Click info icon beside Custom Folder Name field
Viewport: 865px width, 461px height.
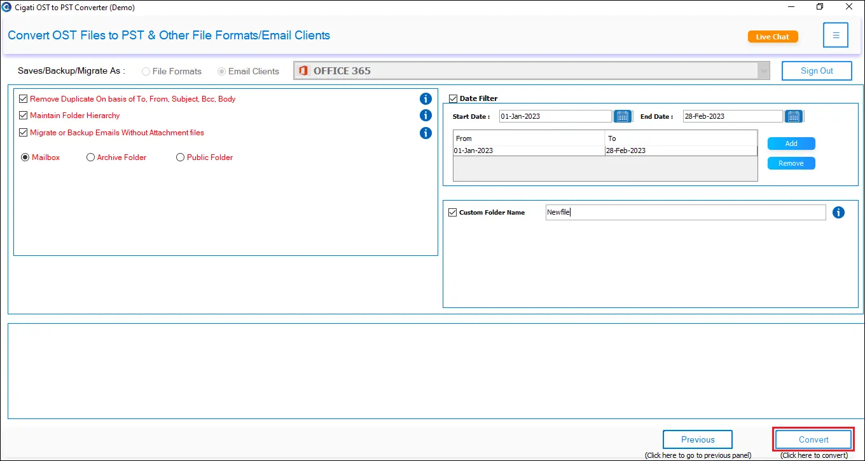838,213
